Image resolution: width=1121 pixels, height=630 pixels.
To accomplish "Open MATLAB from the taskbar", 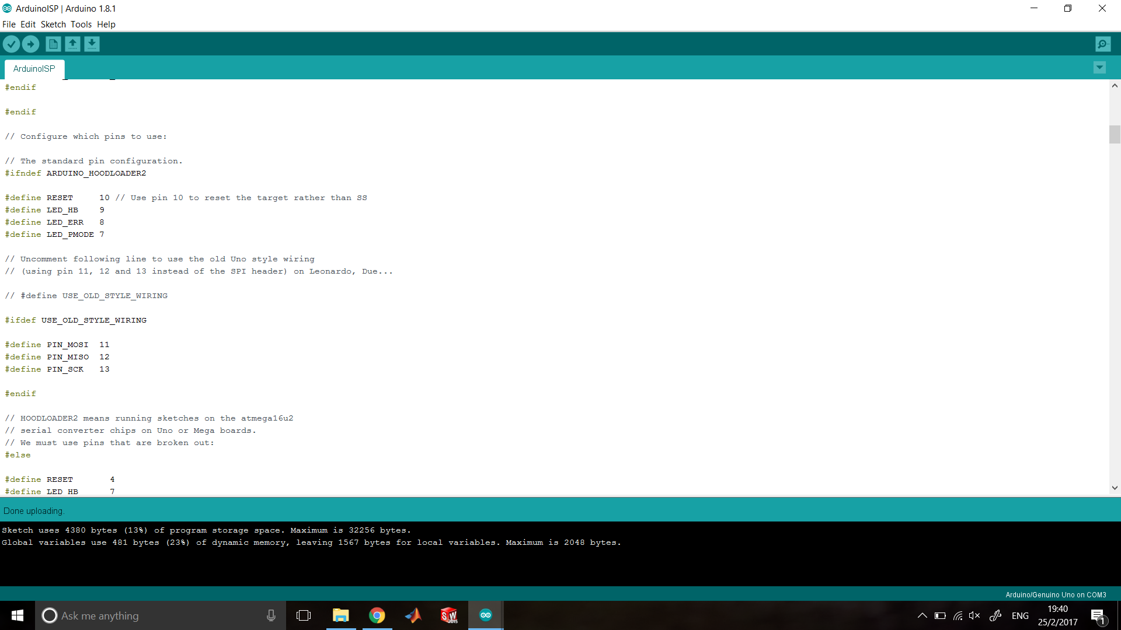I will click(x=413, y=615).
